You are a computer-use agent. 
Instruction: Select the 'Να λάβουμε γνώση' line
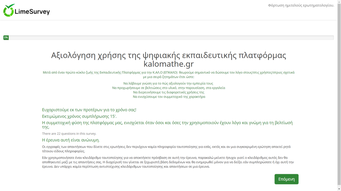tap(168, 83)
